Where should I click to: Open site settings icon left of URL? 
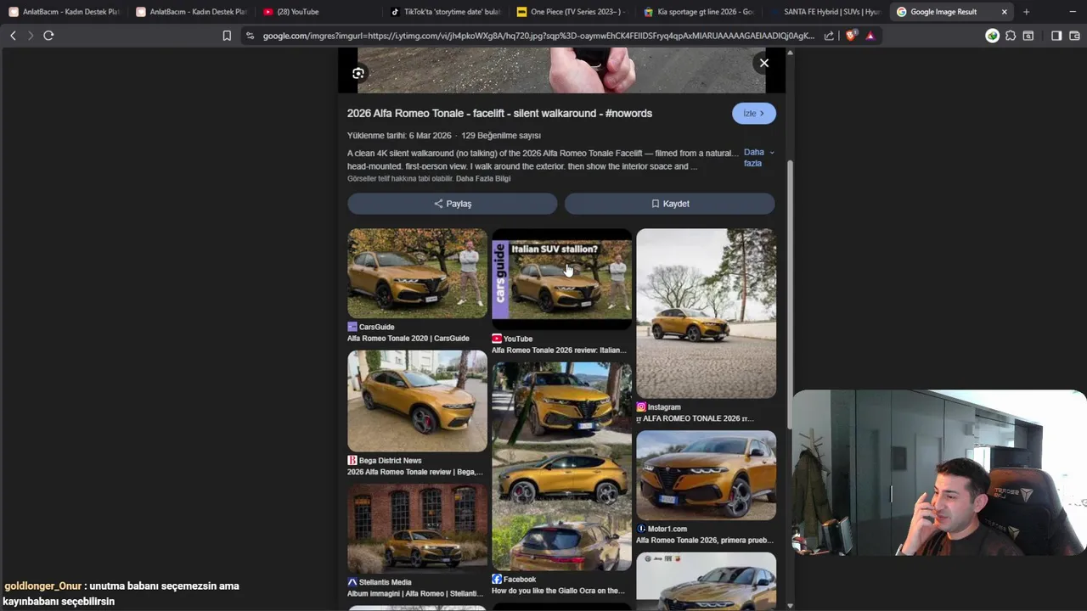click(x=249, y=36)
